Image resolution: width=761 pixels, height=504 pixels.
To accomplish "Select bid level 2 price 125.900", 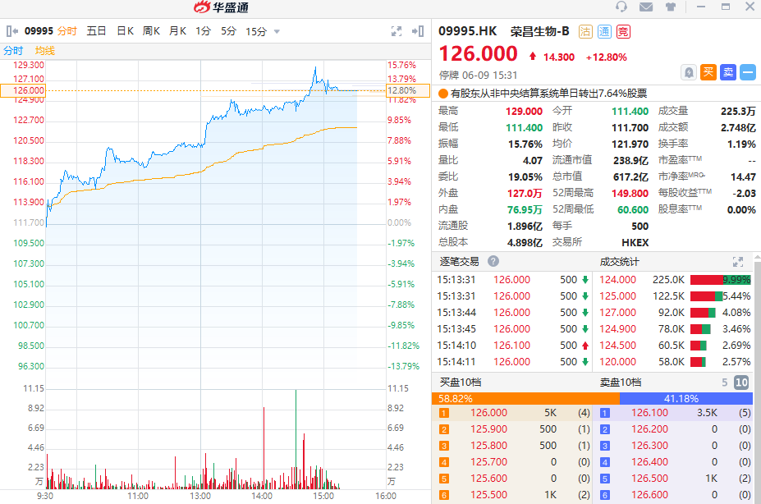I will 488,429.
